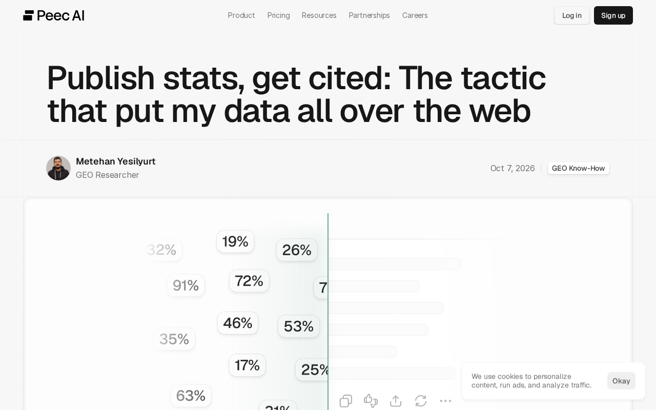Click the thumbs up/down icon
The image size is (656, 410).
pyautogui.click(x=371, y=401)
